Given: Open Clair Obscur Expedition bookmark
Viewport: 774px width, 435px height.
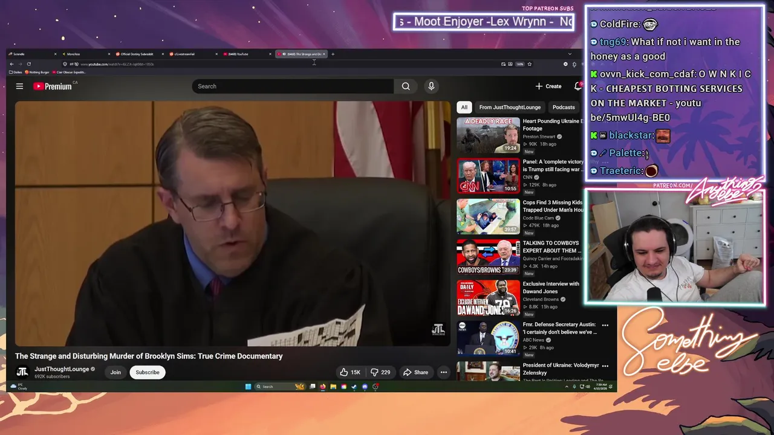Looking at the screenshot, I should (x=70, y=72).
